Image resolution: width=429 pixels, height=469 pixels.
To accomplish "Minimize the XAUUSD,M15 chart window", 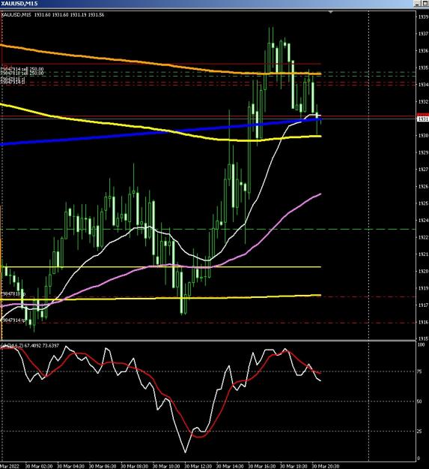I will (x=416, y=3).
